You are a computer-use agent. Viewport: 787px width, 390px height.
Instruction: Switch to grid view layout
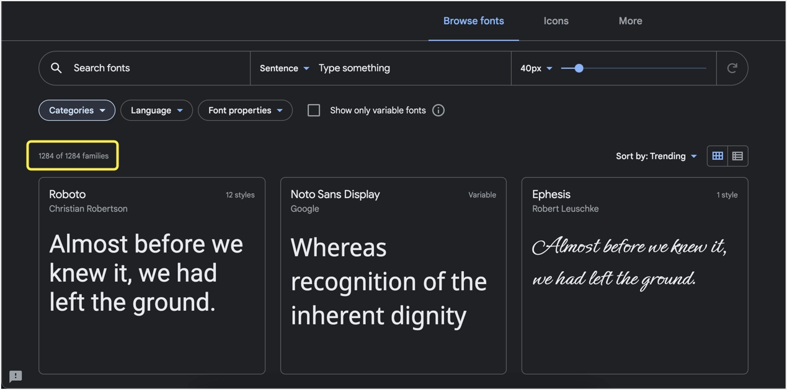(x=718, y=156)
